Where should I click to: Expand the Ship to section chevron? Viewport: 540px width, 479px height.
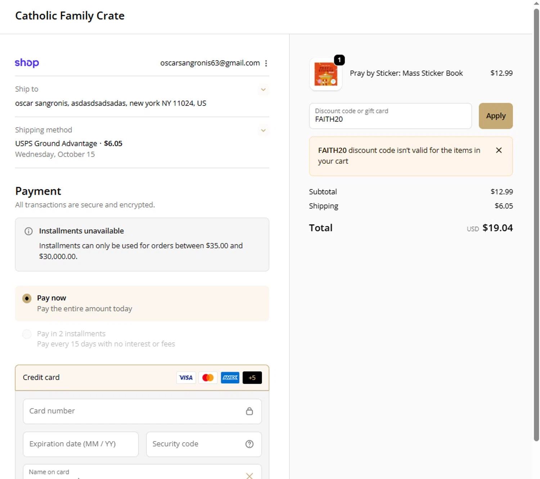click(263, 90)
